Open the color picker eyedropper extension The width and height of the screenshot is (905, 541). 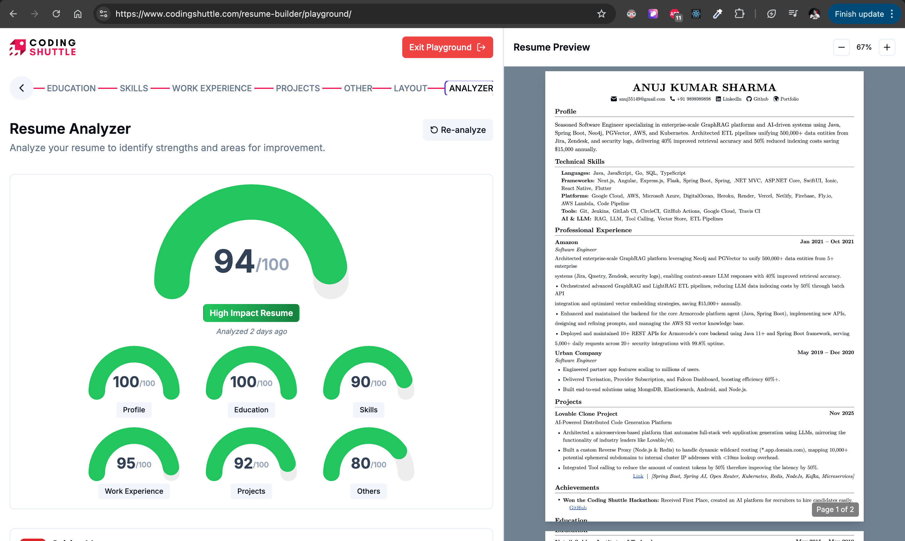pos(718,14)
